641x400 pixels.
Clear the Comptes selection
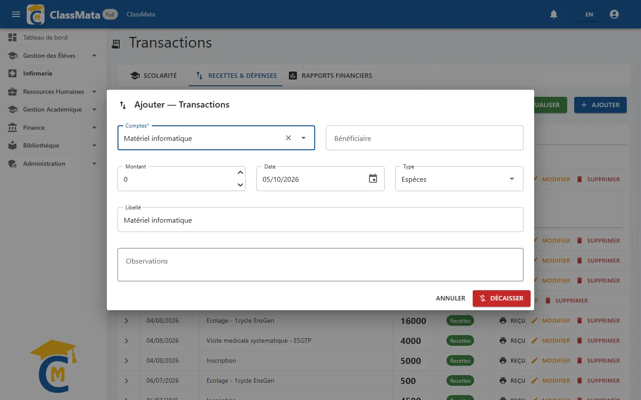tap(288, 138)
